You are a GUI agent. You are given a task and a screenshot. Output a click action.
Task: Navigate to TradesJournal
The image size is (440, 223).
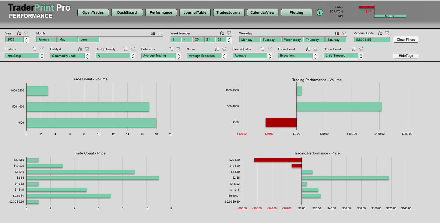coord(229,12)
